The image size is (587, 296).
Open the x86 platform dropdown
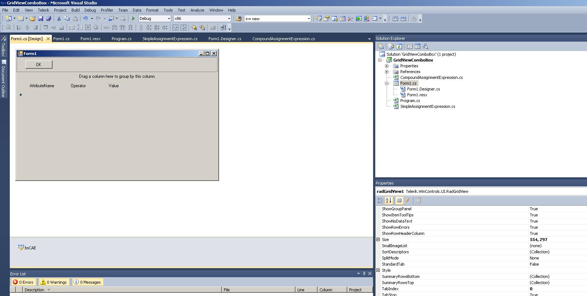[x=229, y=18]
